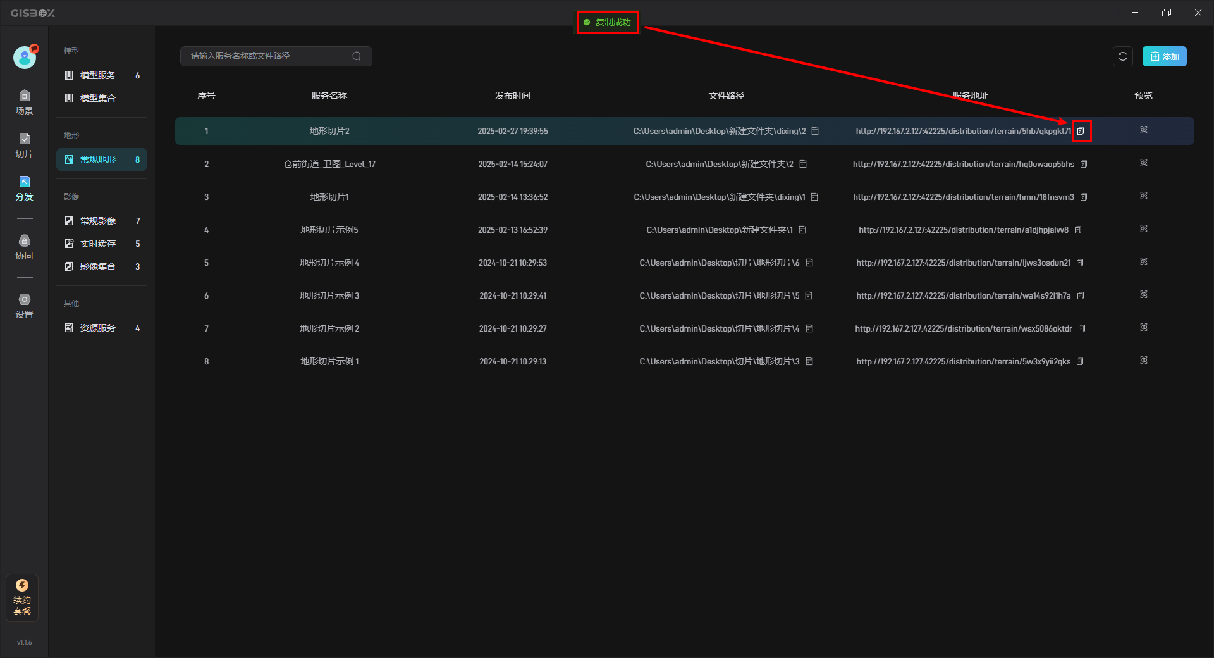
Task: Click the search magnifier icon
Action: 357,56
